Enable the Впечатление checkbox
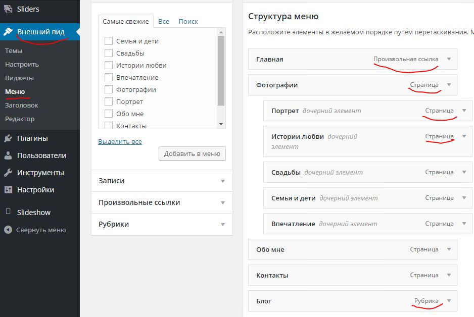Image resolution: width=474 pixels, height=317 pixels. click(109, 77)
